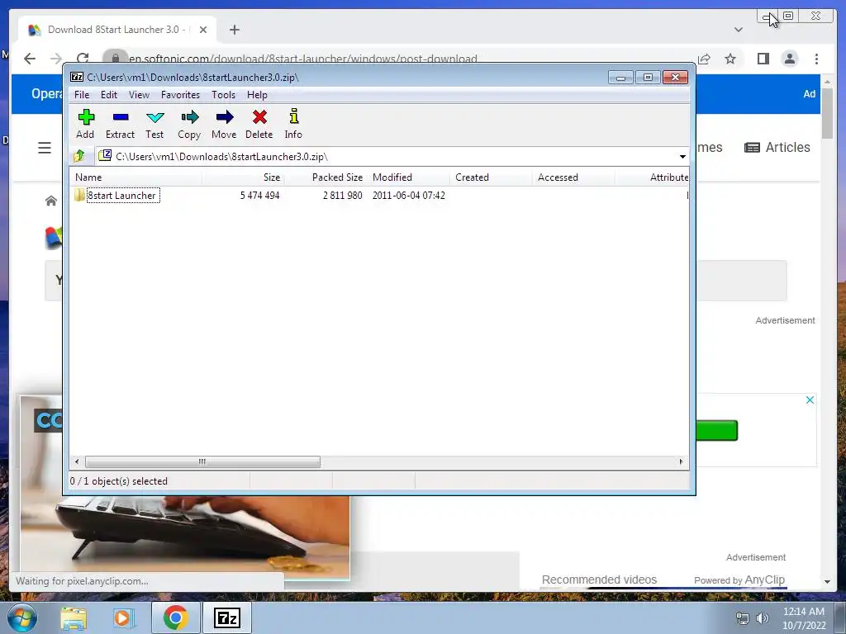Click the network tray icon
Image resolution: width=846 pixels, height=634 pixels.
coord(743,618)
